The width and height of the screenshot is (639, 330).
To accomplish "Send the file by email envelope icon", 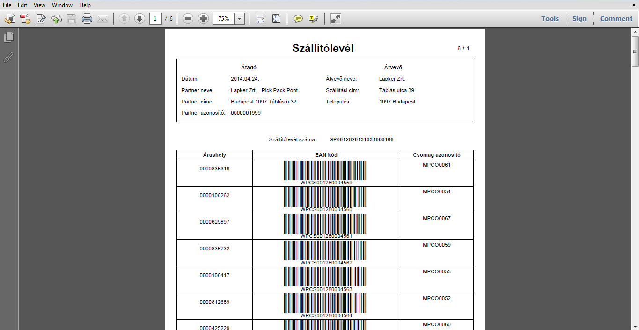I will point(103,19).
